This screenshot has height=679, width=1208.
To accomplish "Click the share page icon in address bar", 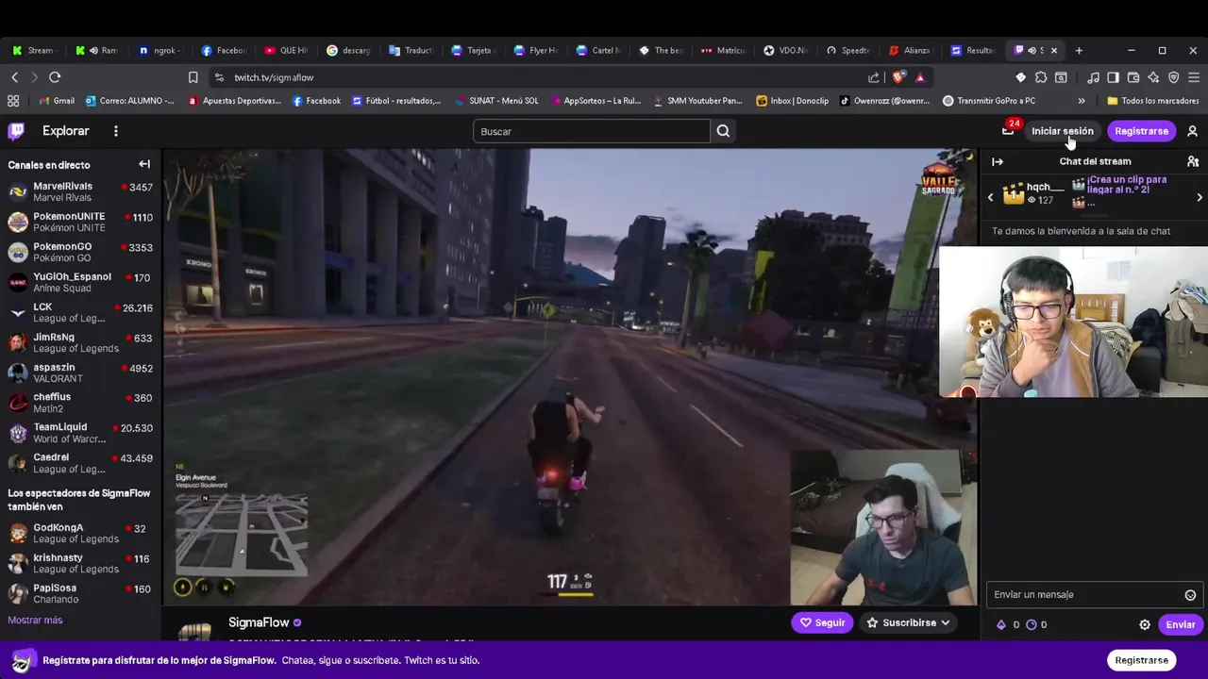I will [x=874, y=77].
